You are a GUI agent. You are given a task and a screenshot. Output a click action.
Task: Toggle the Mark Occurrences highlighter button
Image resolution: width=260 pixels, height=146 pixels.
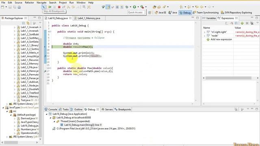click(108, 7)
